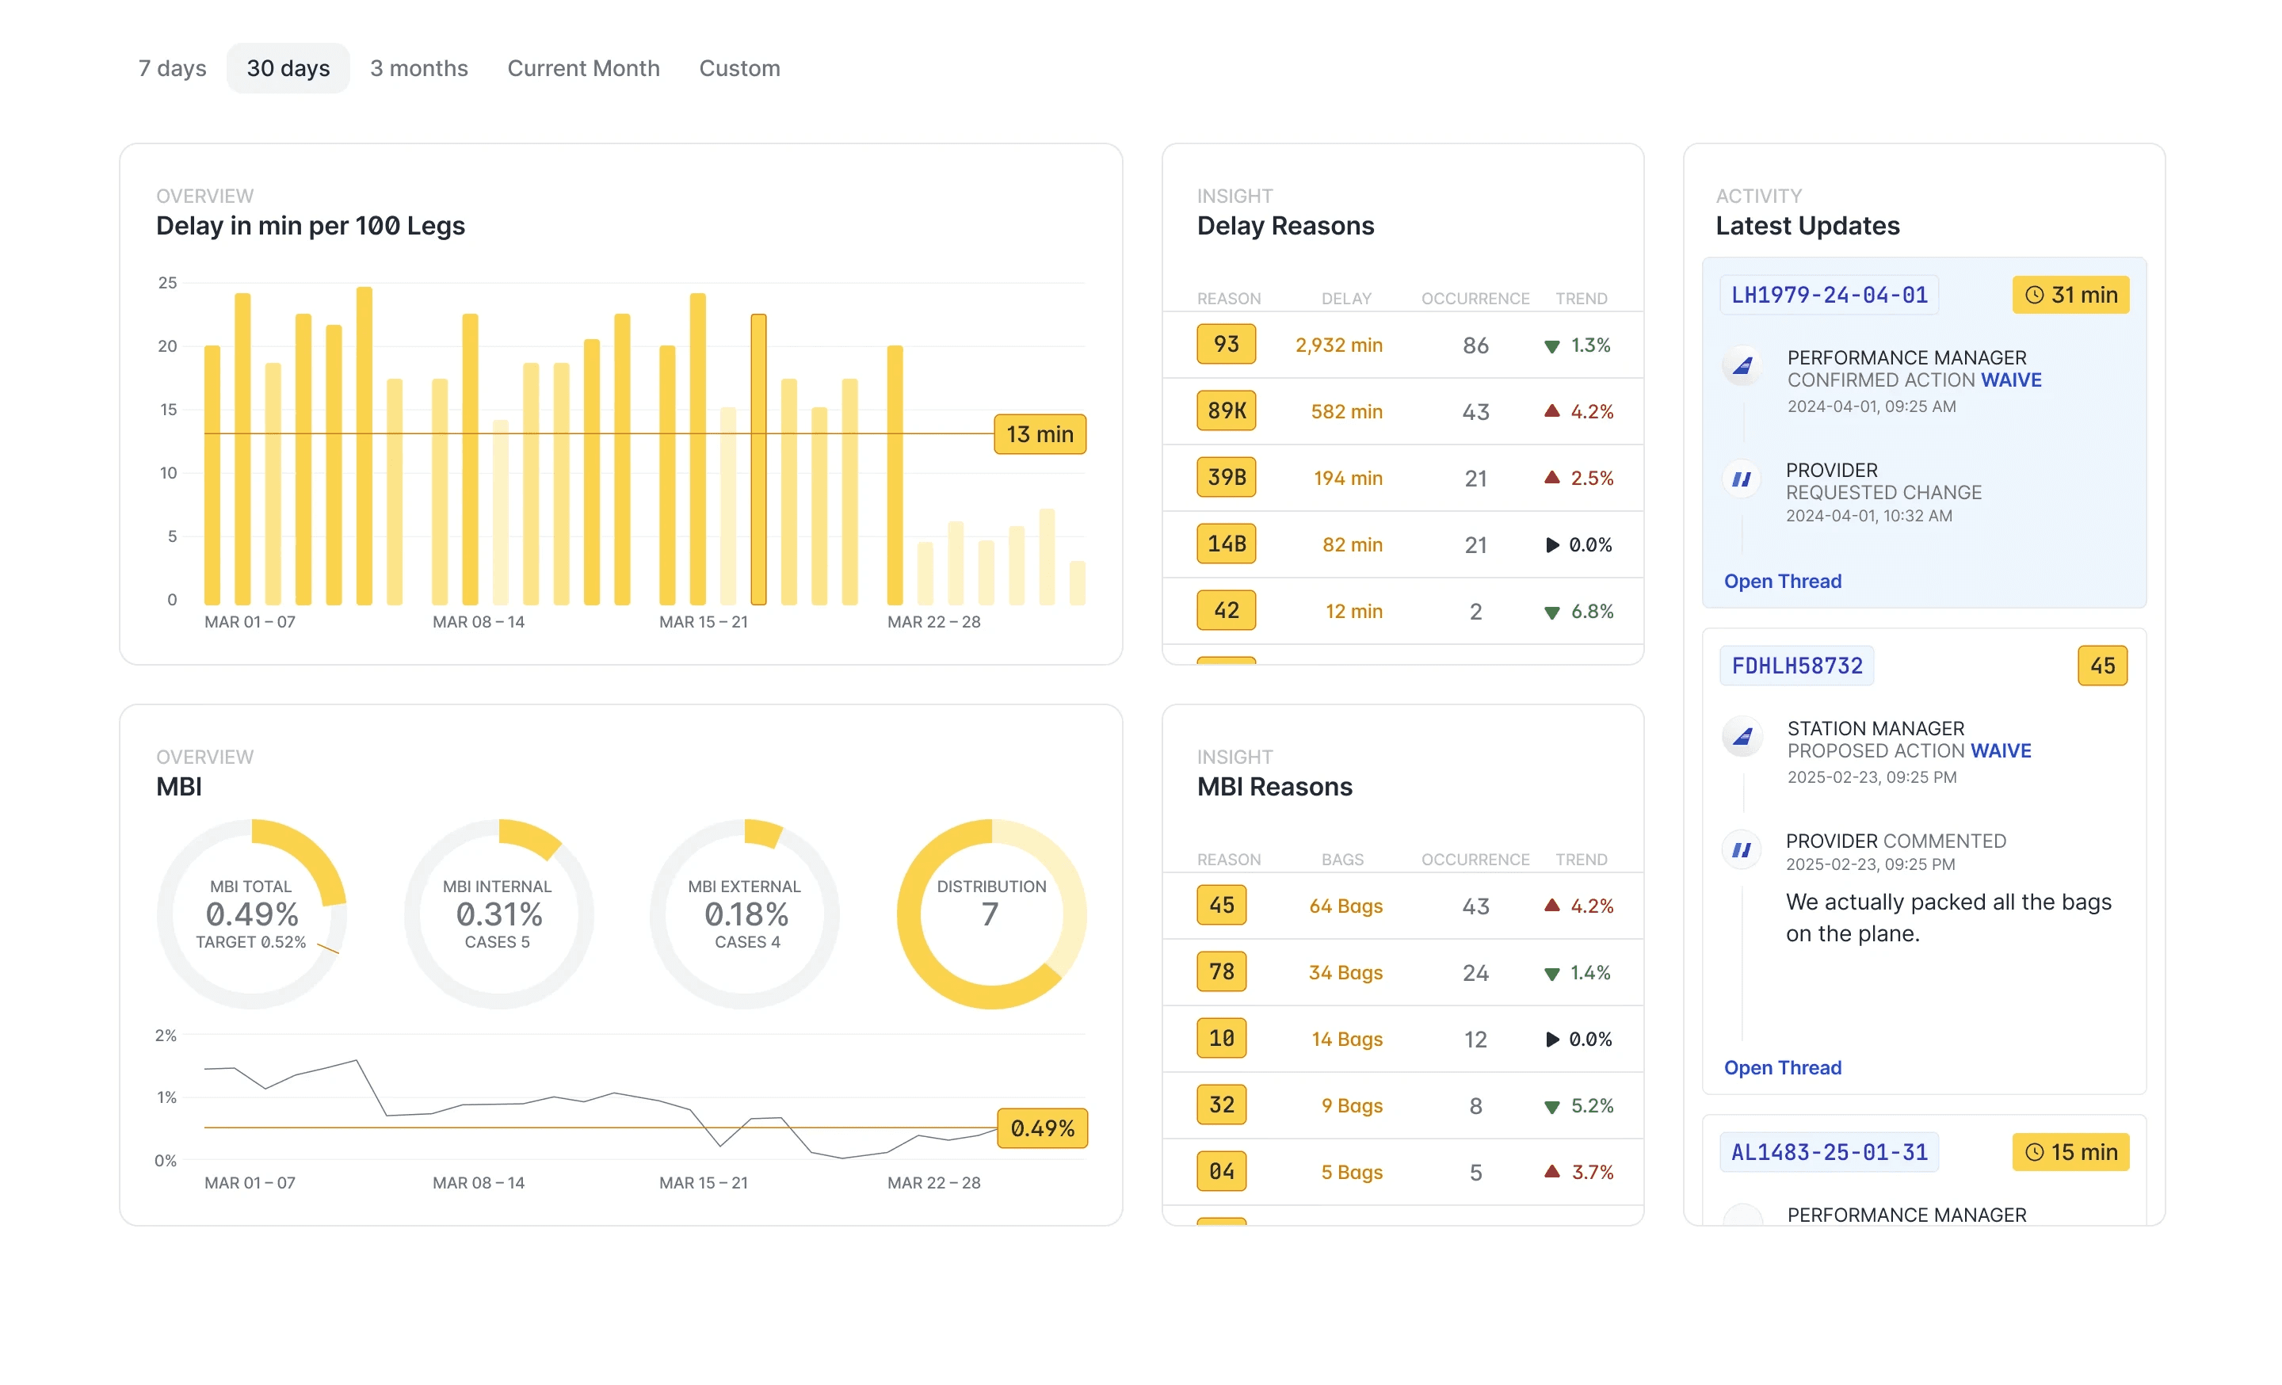Toggle the Custom time range filter
The width and height of the screenshot is (2282, 1385).
coord(740,67)
